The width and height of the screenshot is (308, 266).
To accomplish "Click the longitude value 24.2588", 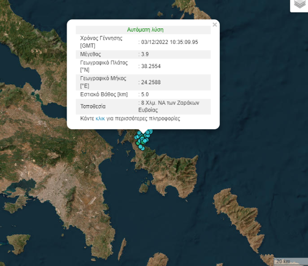I will (x=151, y=83).
